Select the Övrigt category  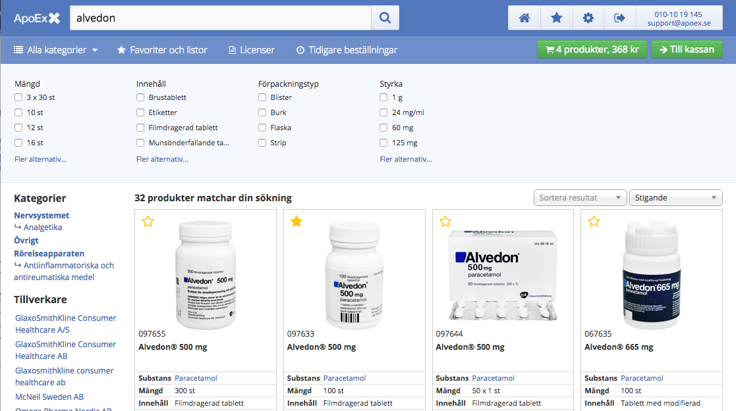pyautogui.click(x=26, y=241)
